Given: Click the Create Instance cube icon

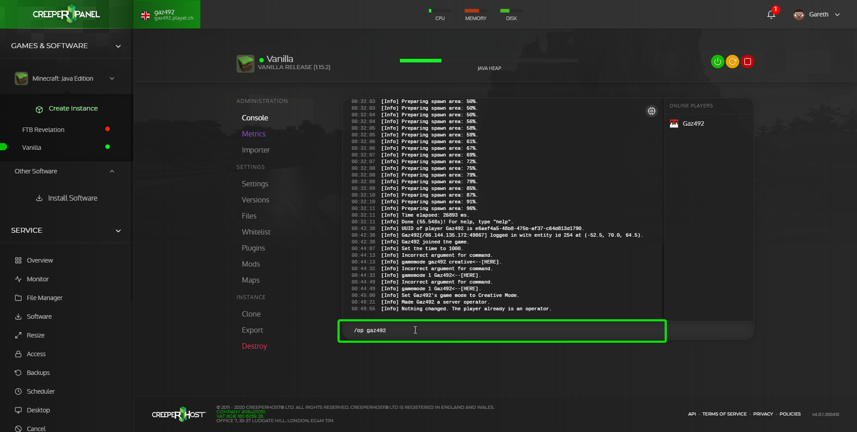Looking at the screenshot, I should (x=39, y=109).
